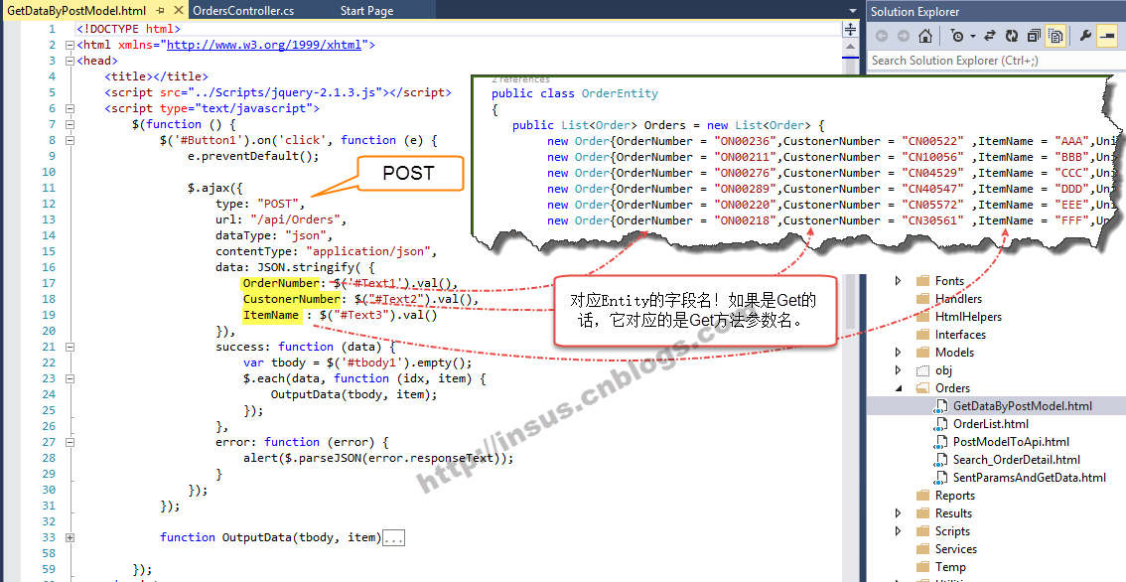The height and width of the screenshot is (582, 1126).
Task: Toggle the Preview Selected Items button
Action: tap(1106, 36)
